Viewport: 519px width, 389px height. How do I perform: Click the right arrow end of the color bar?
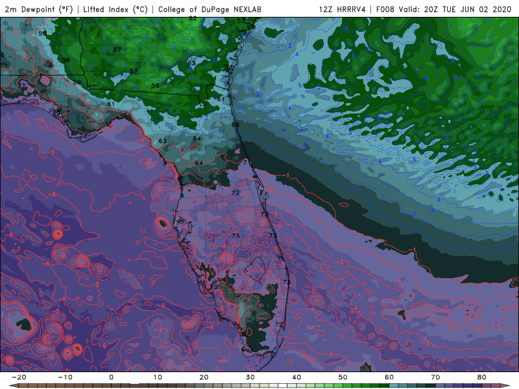(505, 386)
